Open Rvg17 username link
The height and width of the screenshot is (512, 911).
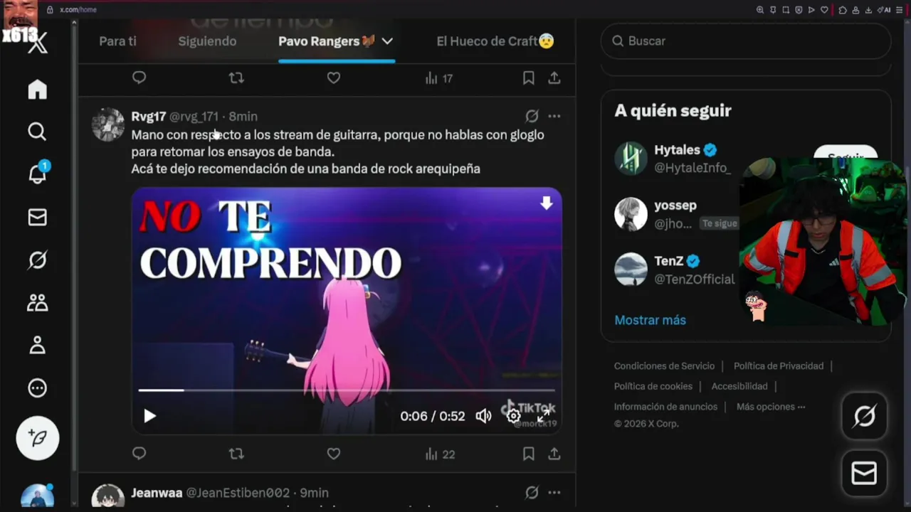tap(149, 117)
